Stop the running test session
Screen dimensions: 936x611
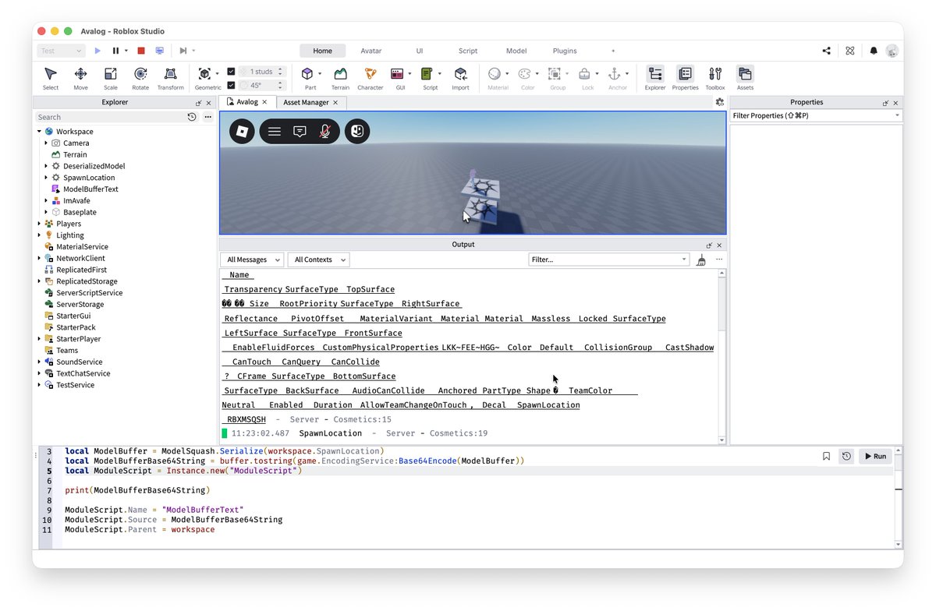click(x=141, y=51)
